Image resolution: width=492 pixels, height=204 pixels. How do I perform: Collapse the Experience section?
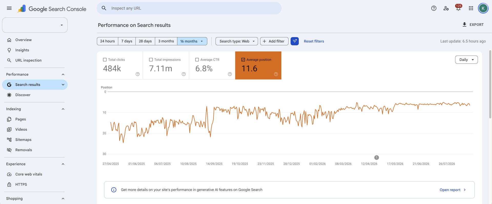click(63, 164)
